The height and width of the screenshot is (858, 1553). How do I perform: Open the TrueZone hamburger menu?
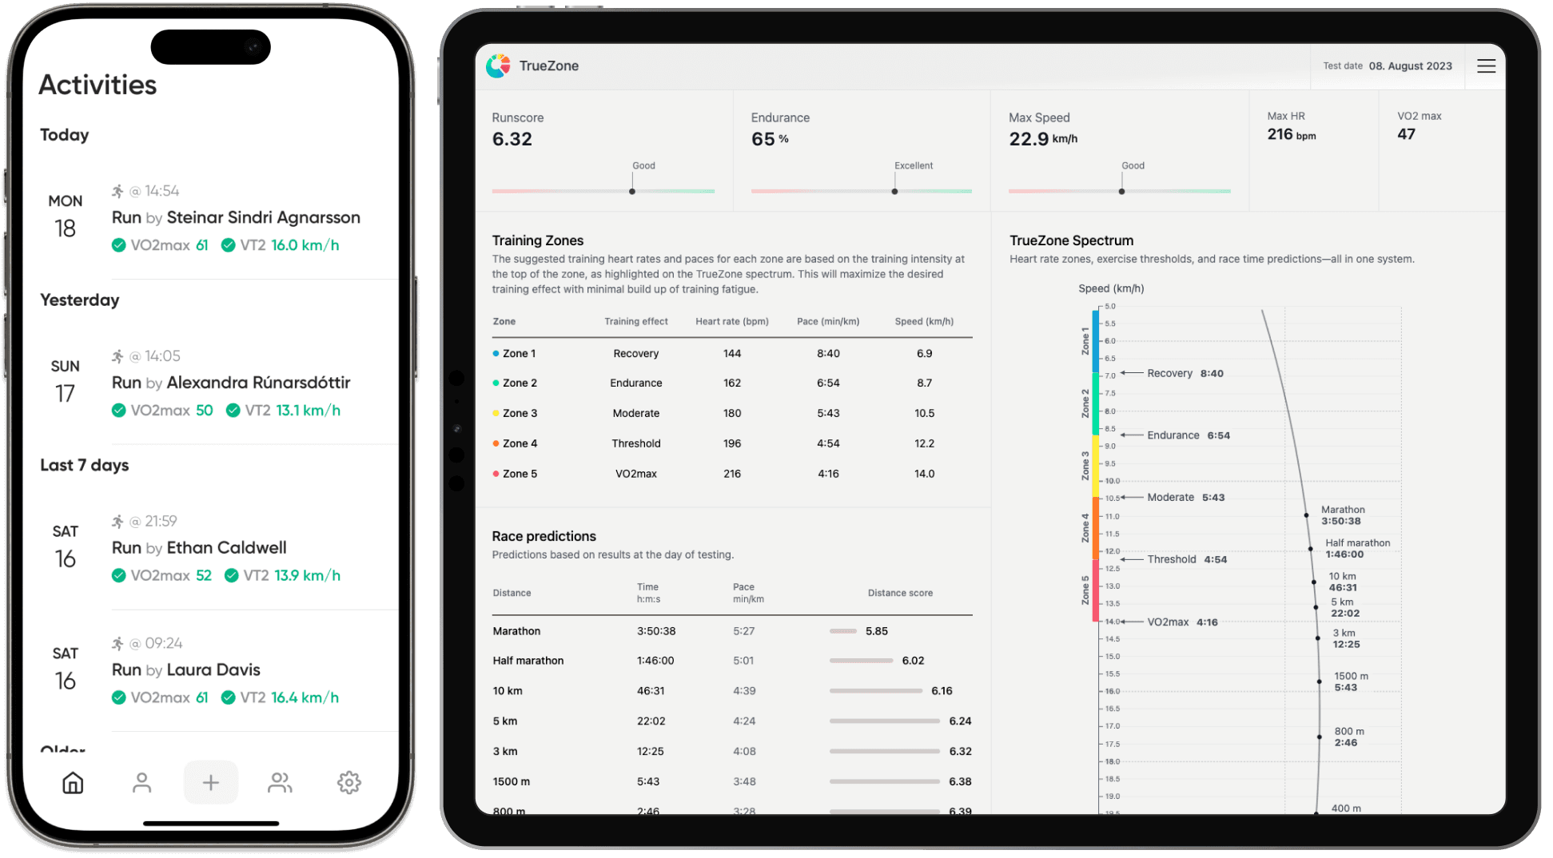coord(1486,66)
